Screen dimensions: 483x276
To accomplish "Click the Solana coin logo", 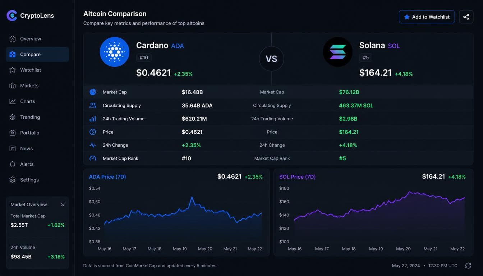I will pyautogui.click(x=338, y=52).
